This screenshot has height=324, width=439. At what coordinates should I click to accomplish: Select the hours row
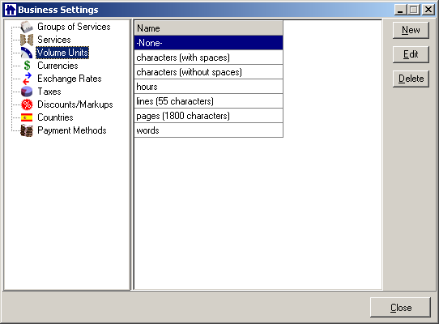[209, 87]
